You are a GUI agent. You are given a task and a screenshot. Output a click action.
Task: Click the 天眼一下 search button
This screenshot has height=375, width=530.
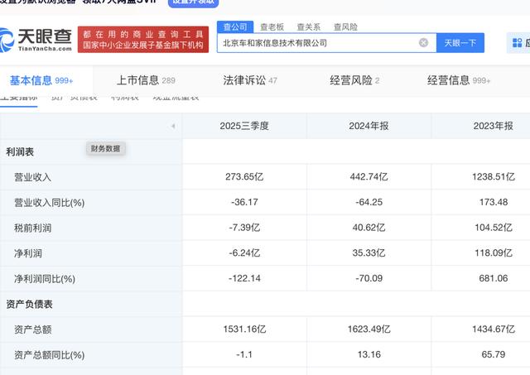[460, 42]
